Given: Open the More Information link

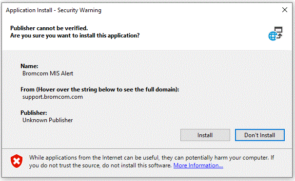Looking at the screenshot, I should (x=198, y=165).
